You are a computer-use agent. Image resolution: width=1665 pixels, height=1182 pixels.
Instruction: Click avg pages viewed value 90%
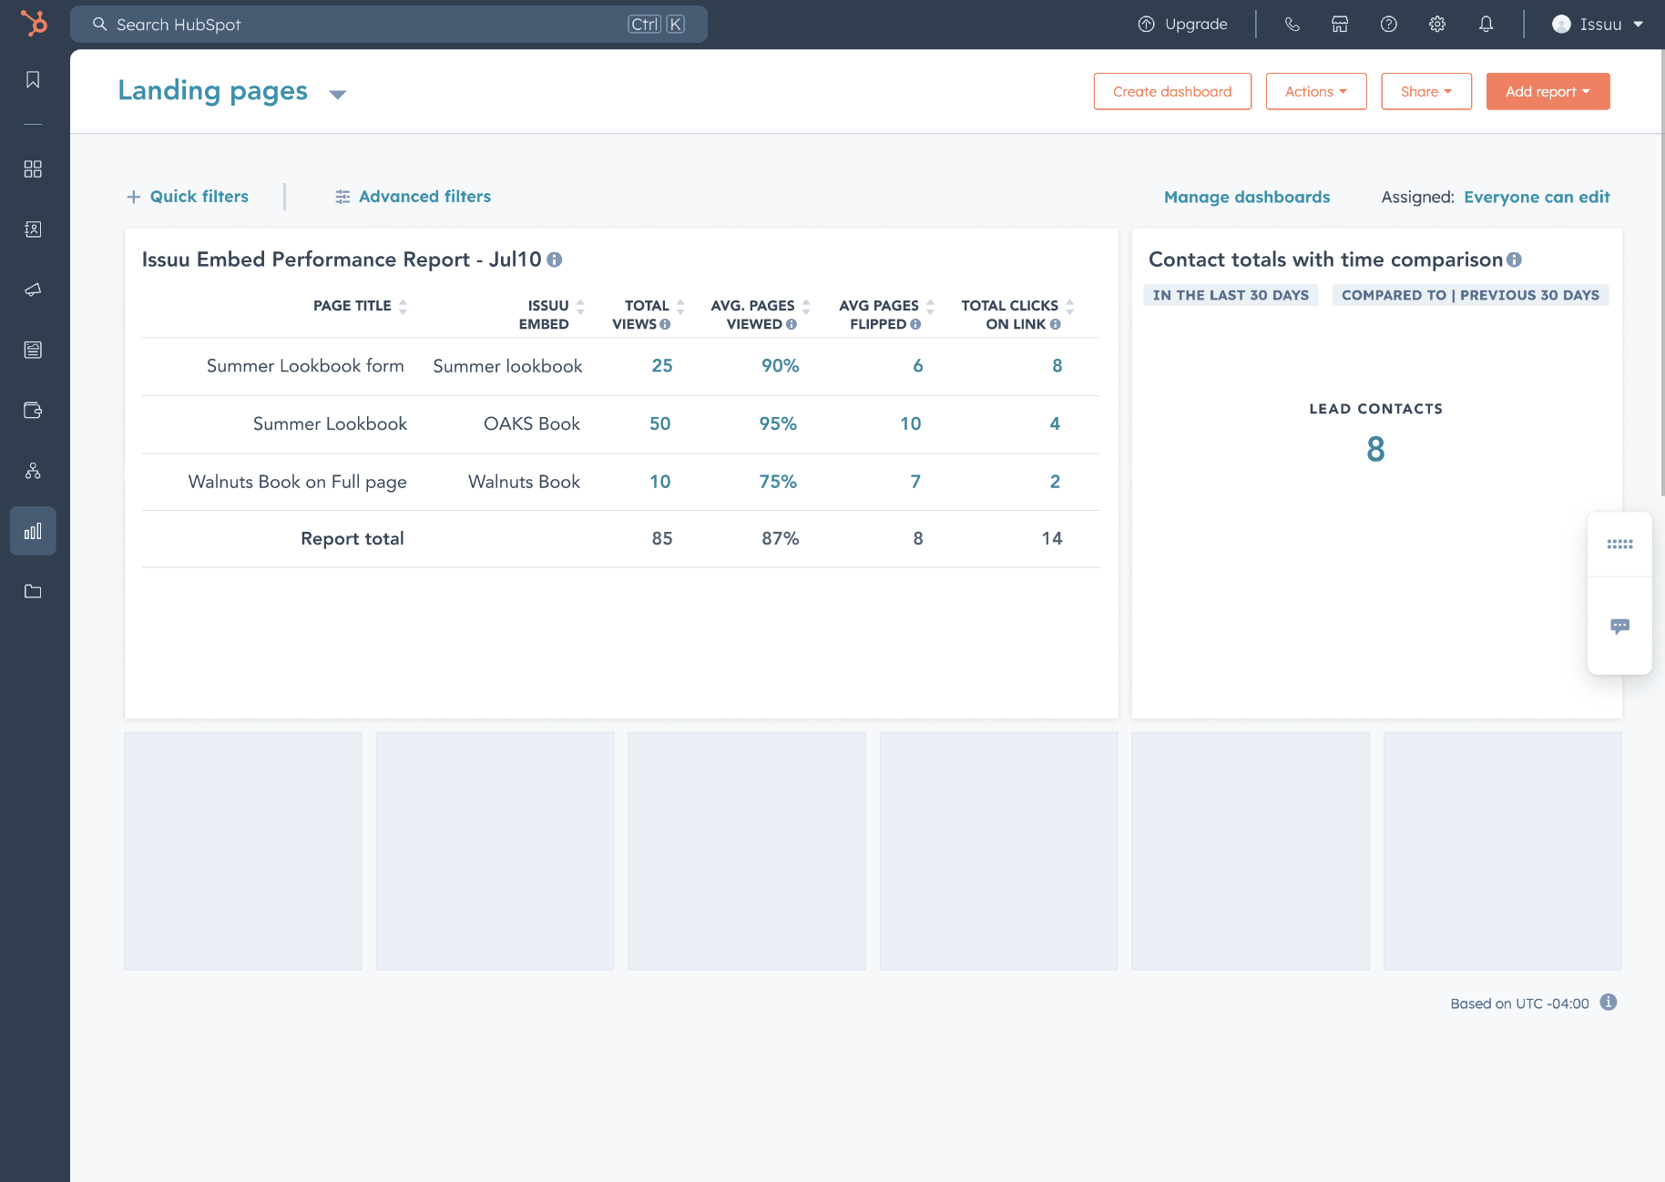pyautogui.click(x=781, y=366)
